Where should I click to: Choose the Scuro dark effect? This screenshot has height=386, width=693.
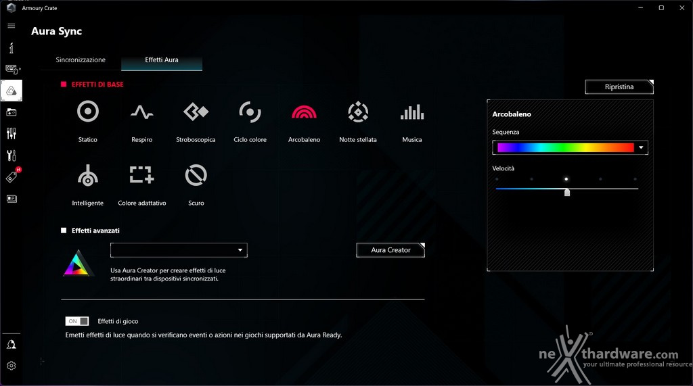point(196,175)
